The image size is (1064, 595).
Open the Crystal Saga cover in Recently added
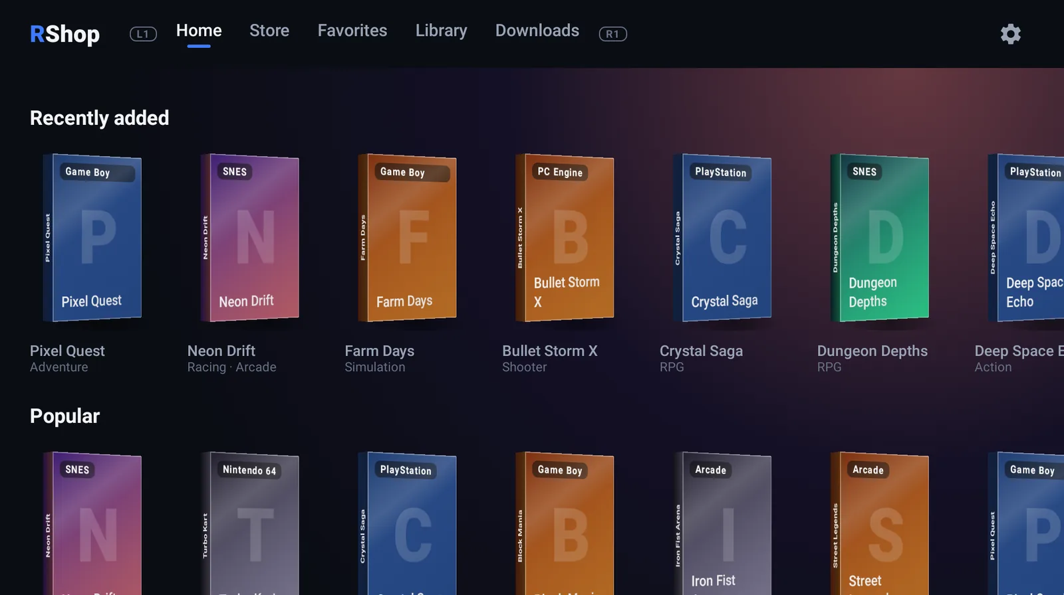723,238
